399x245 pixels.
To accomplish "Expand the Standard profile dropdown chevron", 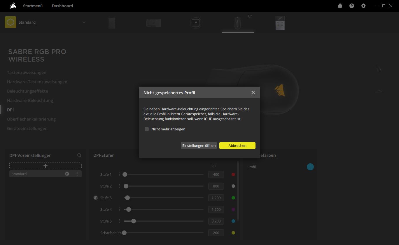I will (x=84, y=22).
